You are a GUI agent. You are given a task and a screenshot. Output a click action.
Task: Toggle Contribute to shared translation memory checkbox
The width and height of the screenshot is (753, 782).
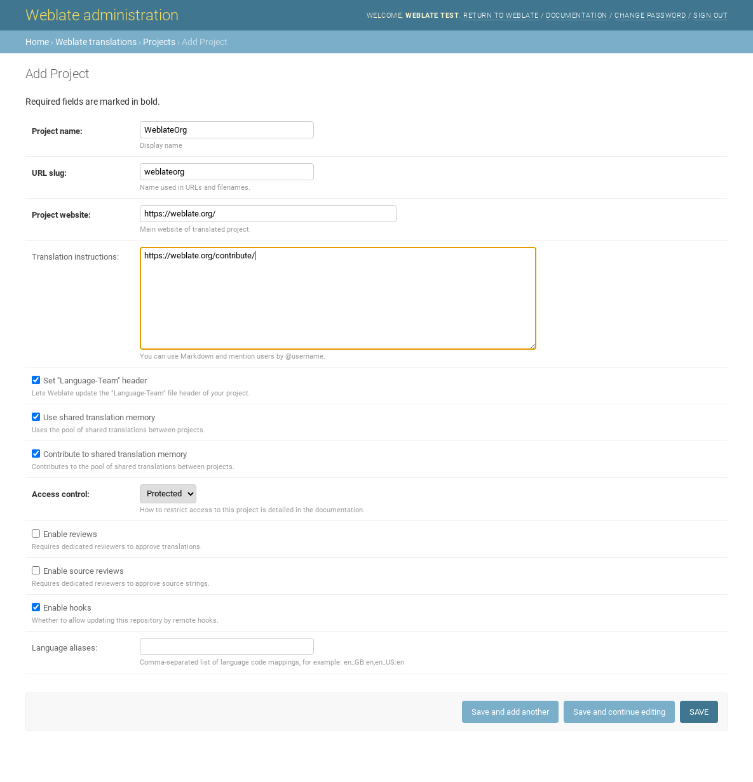point(36,454)
